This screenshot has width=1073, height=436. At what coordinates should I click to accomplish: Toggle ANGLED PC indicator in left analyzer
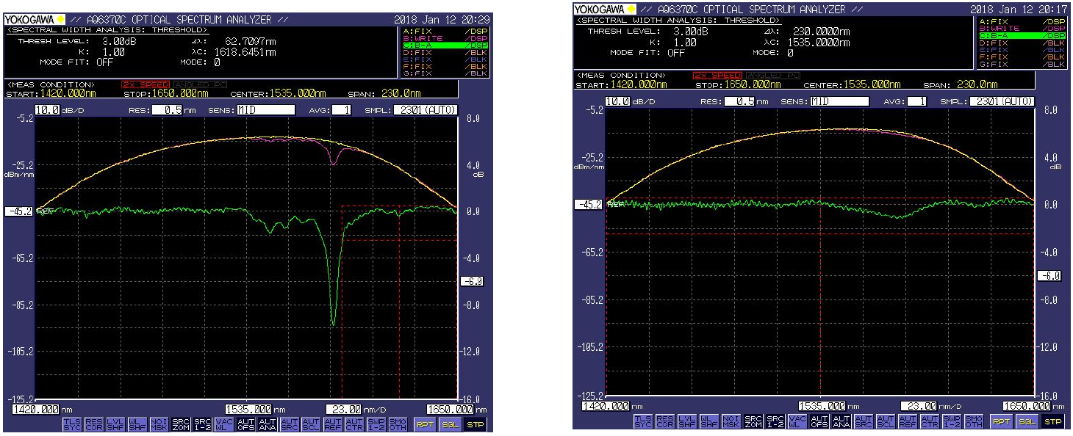pos(198,85)
